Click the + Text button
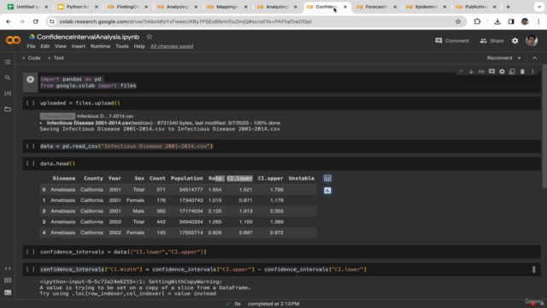Screen dimensions: 547x308 point(56,58)
